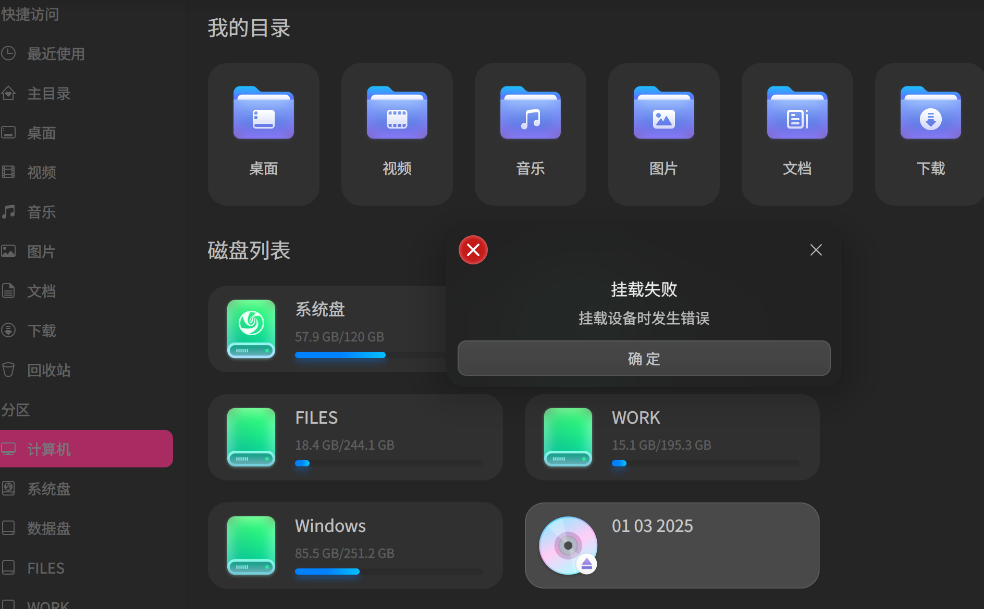Go to 主目录 in sidebar
This screenshot has width=984, height=609.
pos(86,94)
